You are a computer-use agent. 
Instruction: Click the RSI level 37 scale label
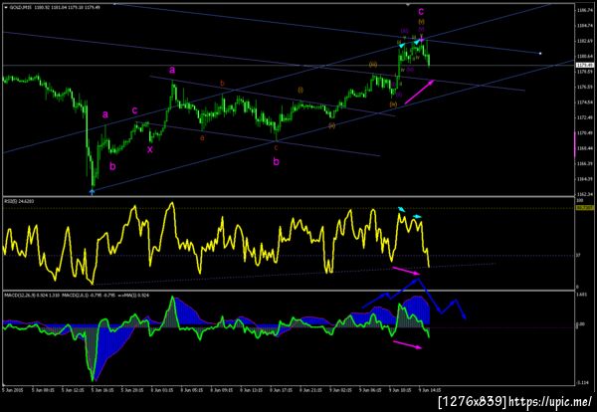(x=578, y=256)
